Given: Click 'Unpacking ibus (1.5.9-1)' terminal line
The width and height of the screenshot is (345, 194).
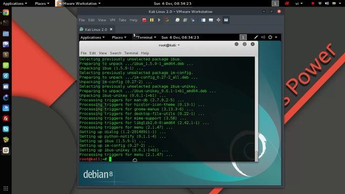Looking at the screenshot, I should 111,68.
